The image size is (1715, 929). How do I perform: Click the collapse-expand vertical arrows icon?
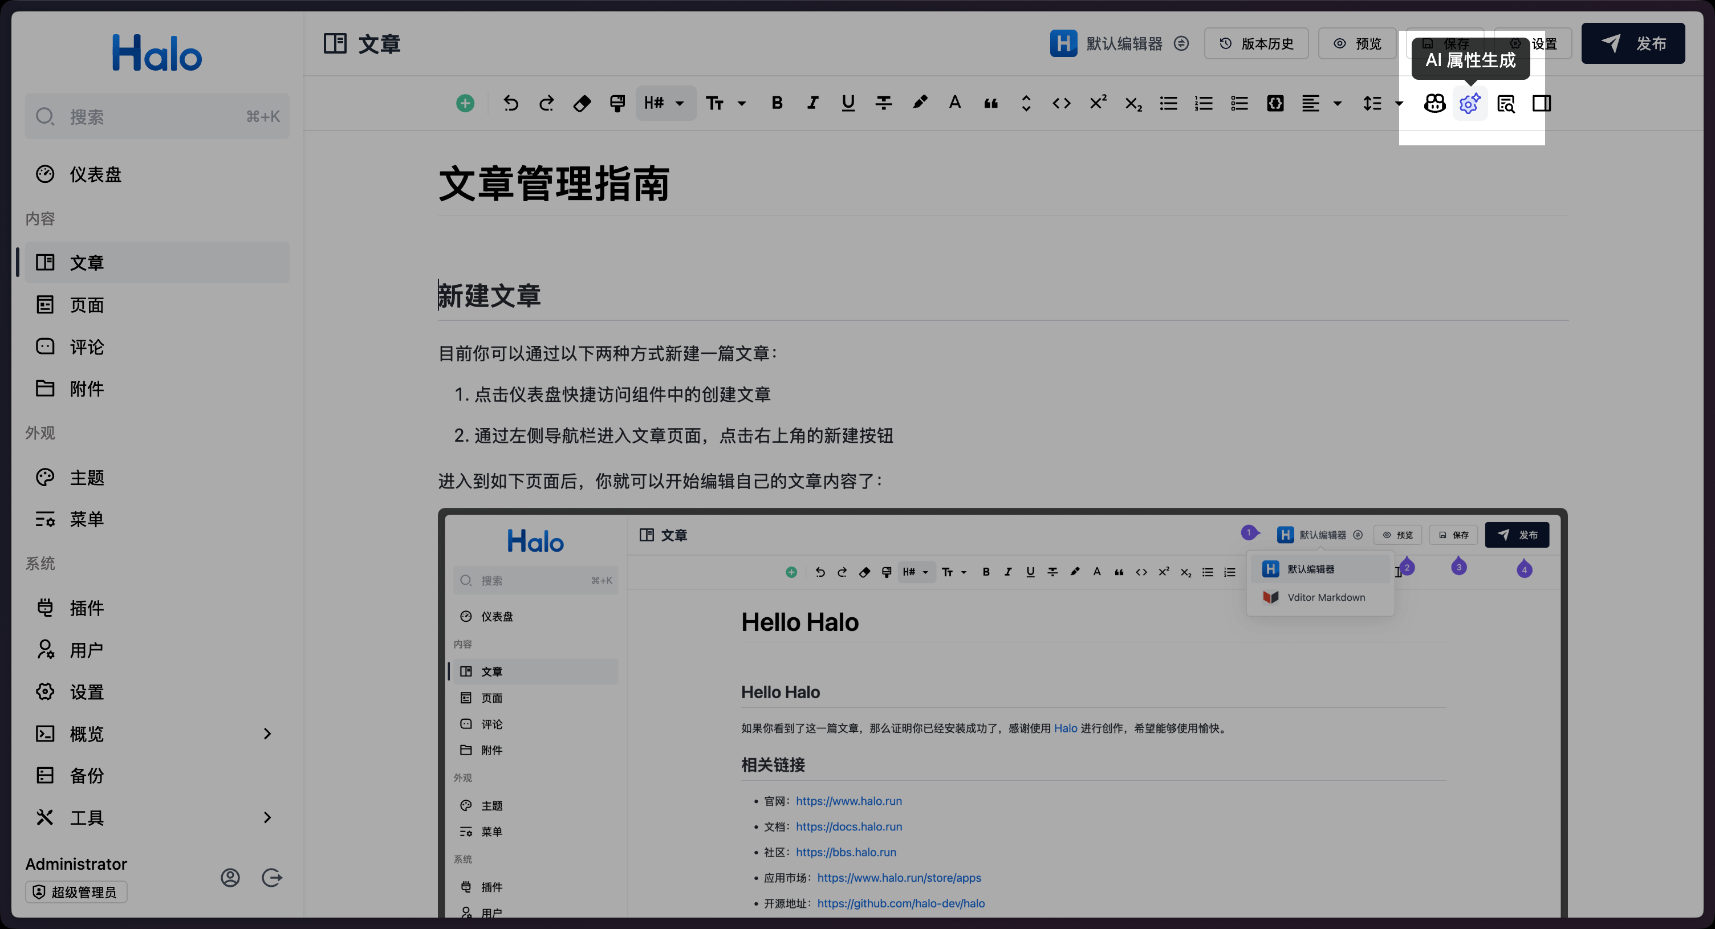1026,103
